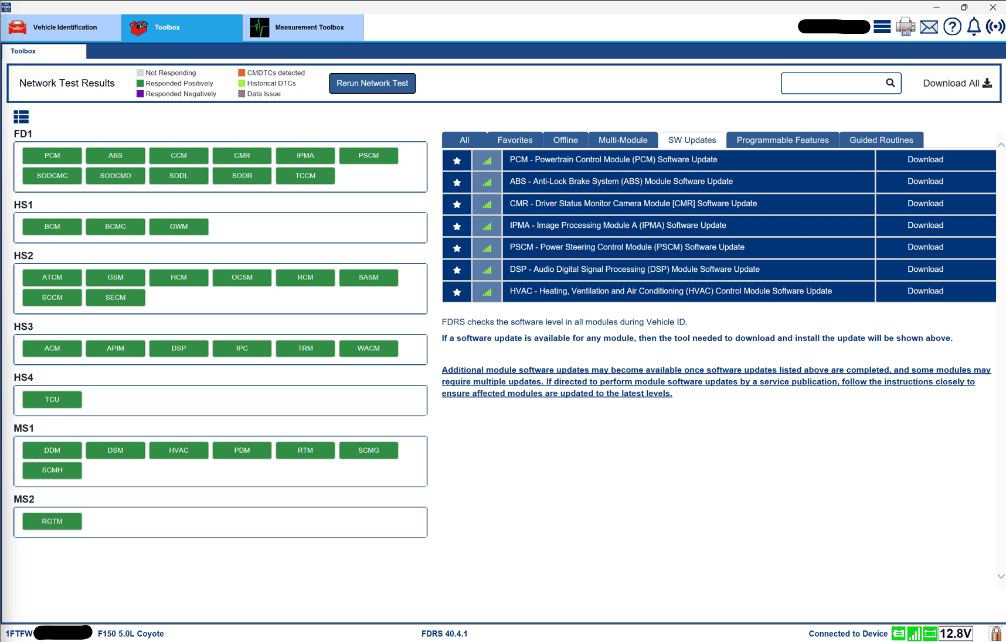
Task: Favorite star for PCM software update
Action: 457,160
